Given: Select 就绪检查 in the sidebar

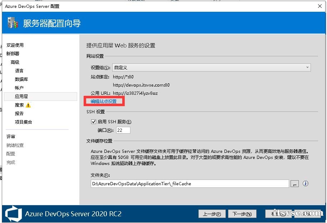Looking at the screenshot, I should coord(15,145).
